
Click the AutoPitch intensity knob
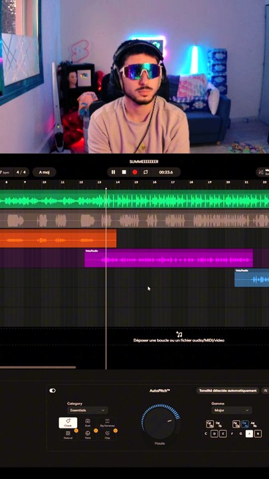tap(161, 422)
